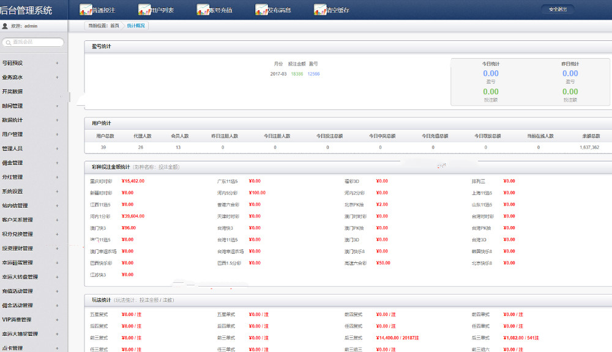612x352 pixels.
Task: Select the 数据统计 sidebar item
Action: tap(12, 120)
